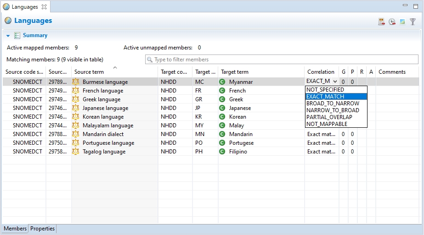Click the green icon beside Filipino
Screen dimensions: 424x235
[x=222, y=152]
